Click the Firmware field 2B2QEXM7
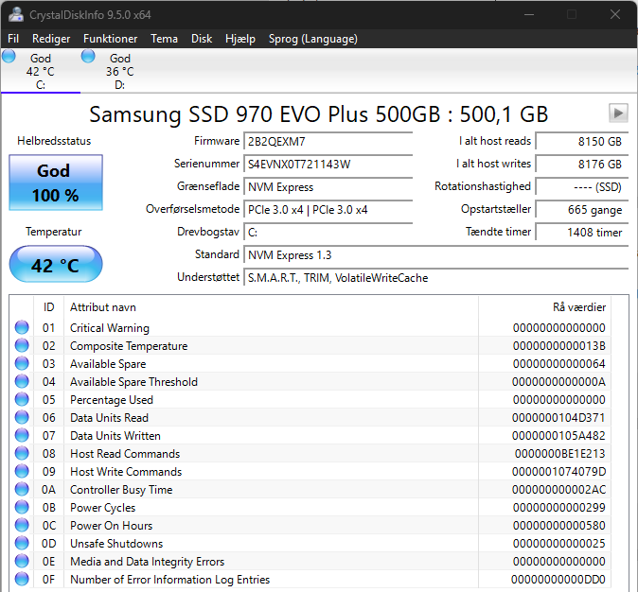Screen dimensions: 638x592 pyautogui.click(x=328, y=142)
